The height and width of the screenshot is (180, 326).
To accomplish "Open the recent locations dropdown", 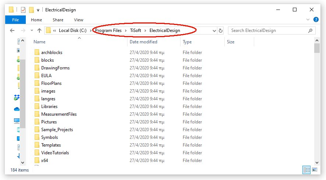I will click(x=31, y=30).
